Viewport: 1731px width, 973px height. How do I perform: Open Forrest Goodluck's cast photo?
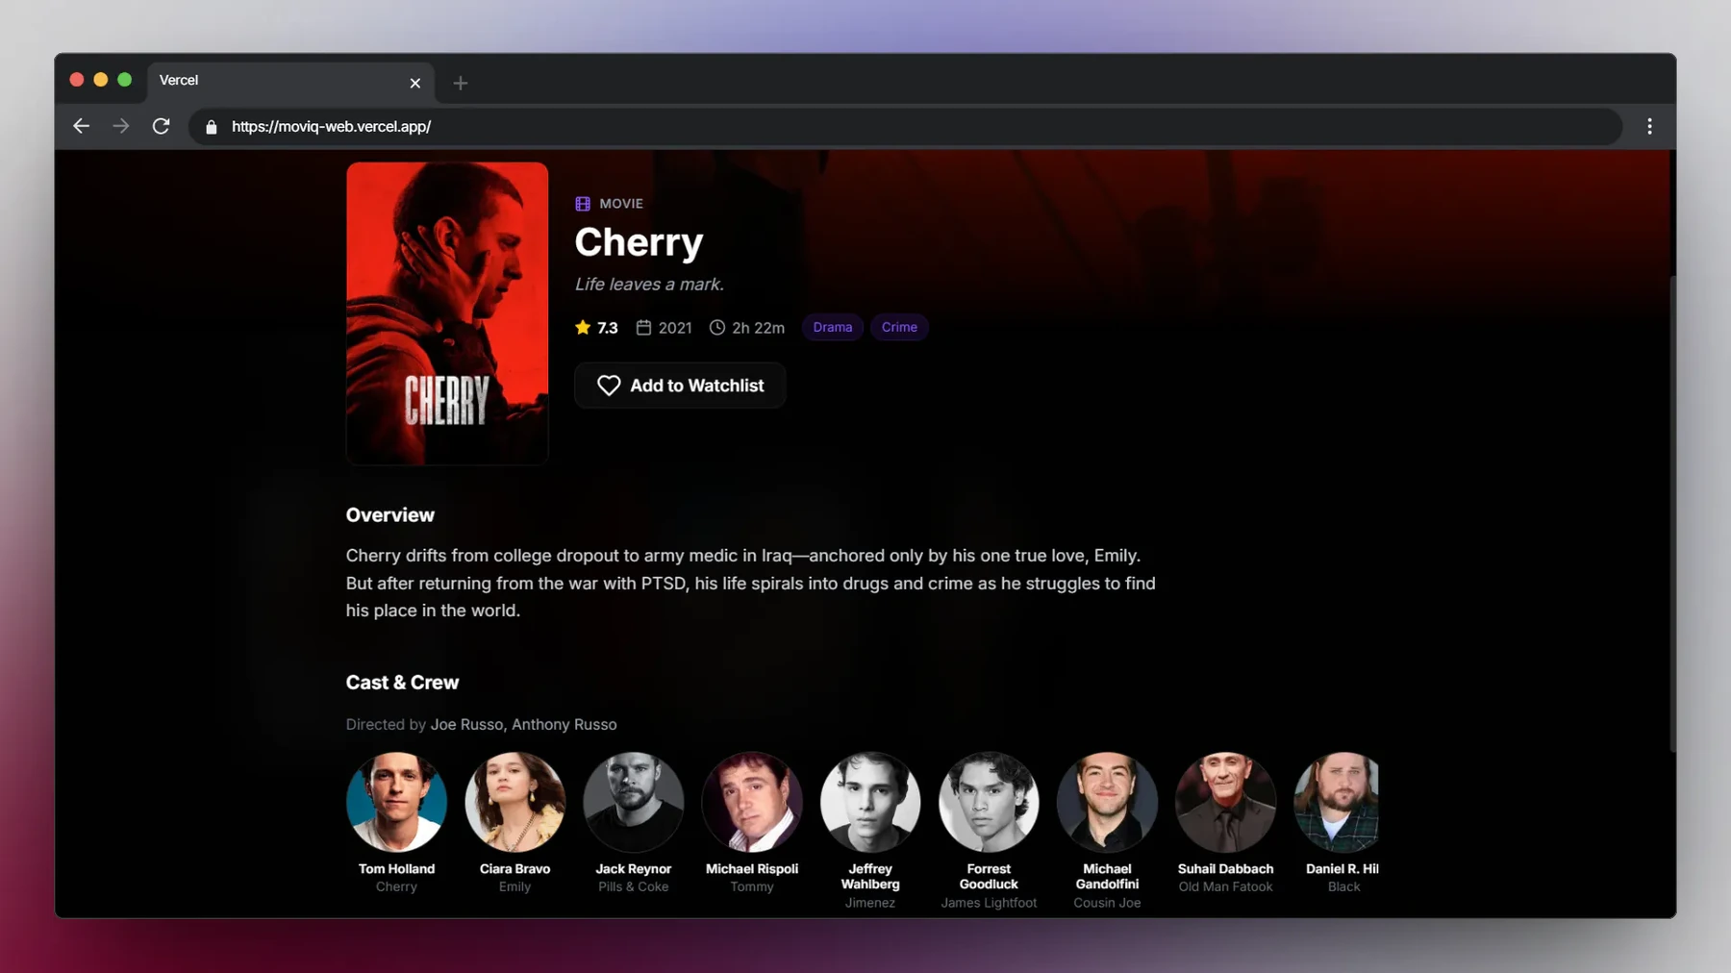pyautogui.click(x=989, y=802)
